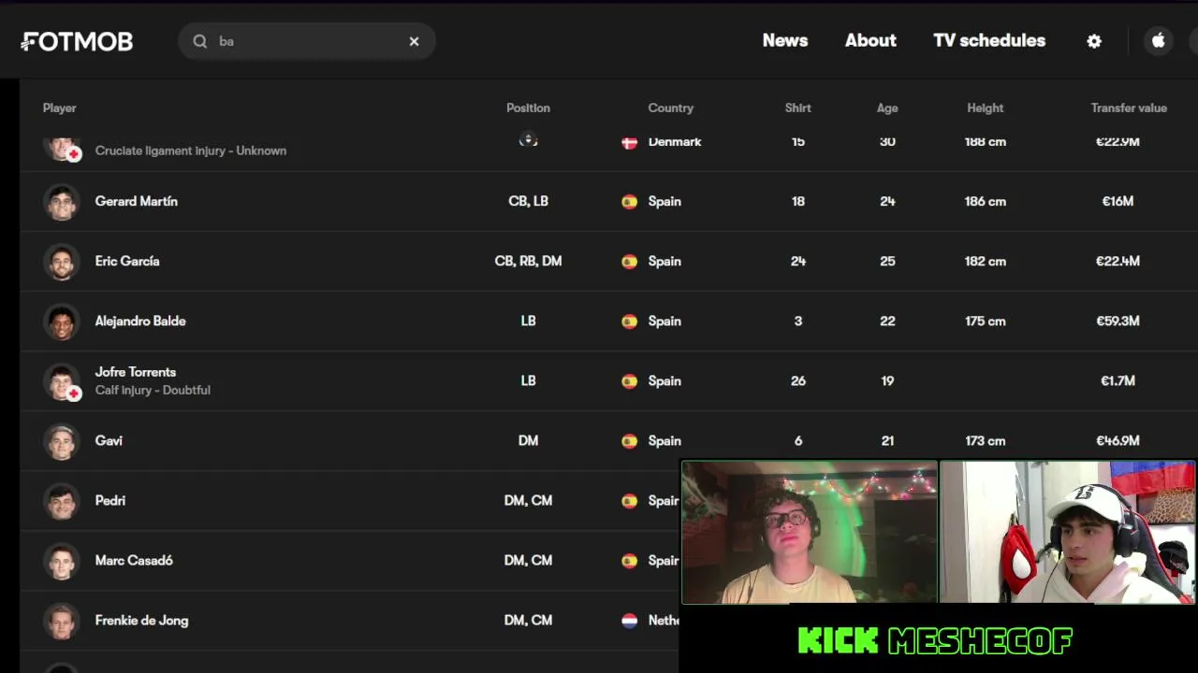The width and height of the screenshot is (1198, 673).
Task: Select €46.9M transfer value of Gavi
Action: pyautogui.click(x=1118, y=440)
